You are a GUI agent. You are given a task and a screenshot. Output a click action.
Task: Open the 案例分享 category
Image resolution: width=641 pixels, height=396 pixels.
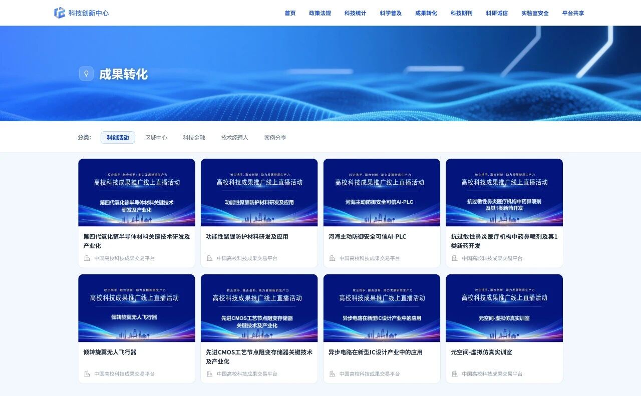click(x=275, y=138)
